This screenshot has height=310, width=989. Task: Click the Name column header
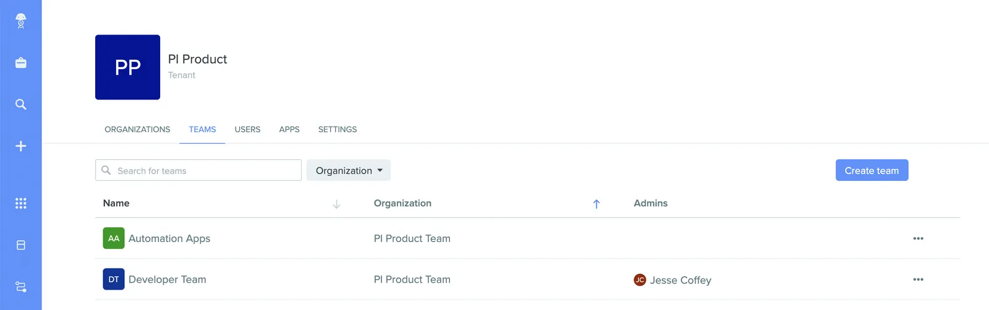click(116, 203)
